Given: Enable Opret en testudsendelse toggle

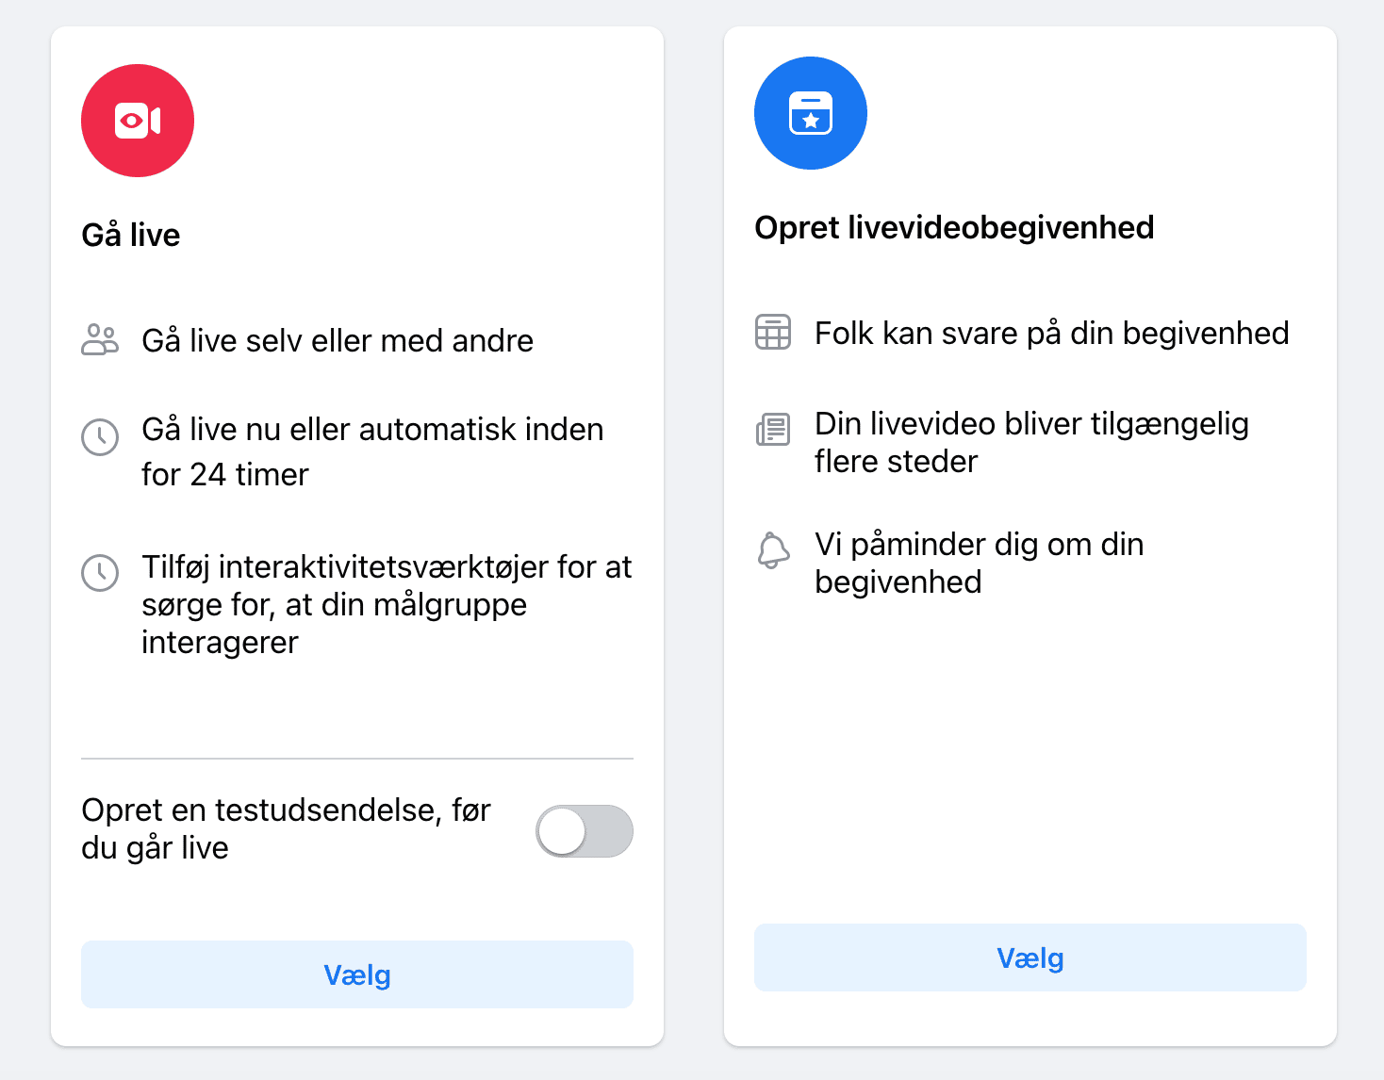Looking at the screenshot, I should point(585,830).
